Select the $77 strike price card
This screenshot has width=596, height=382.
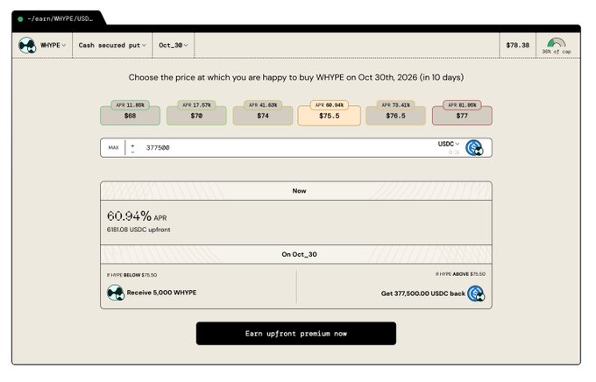point(462,116)
